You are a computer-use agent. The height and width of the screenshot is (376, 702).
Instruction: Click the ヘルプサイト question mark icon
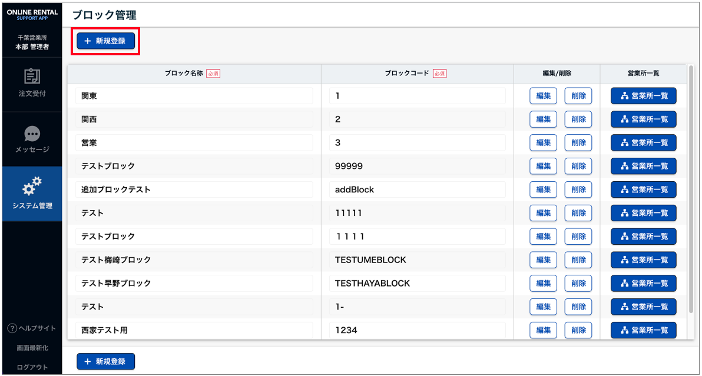12,328
